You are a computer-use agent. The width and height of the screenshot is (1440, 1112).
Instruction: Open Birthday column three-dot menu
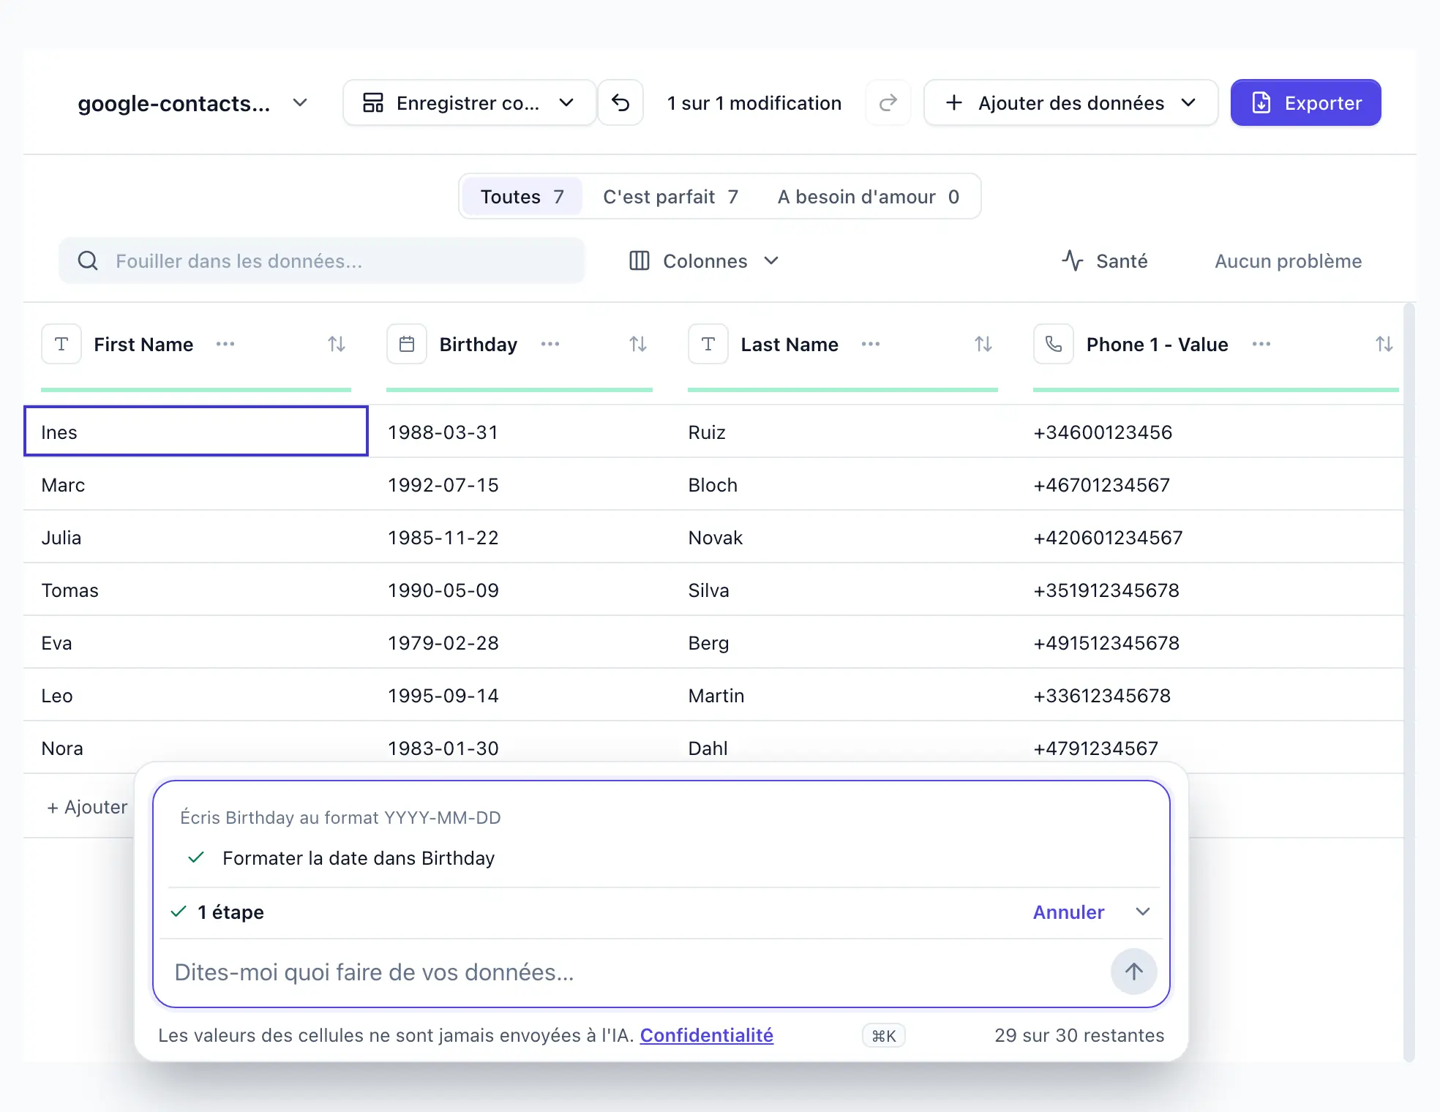tap(550, 344)
